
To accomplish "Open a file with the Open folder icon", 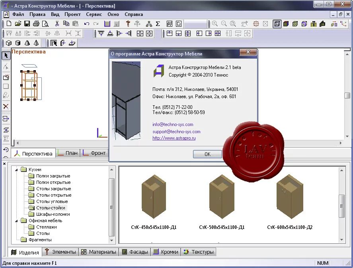I will (18, 24).
